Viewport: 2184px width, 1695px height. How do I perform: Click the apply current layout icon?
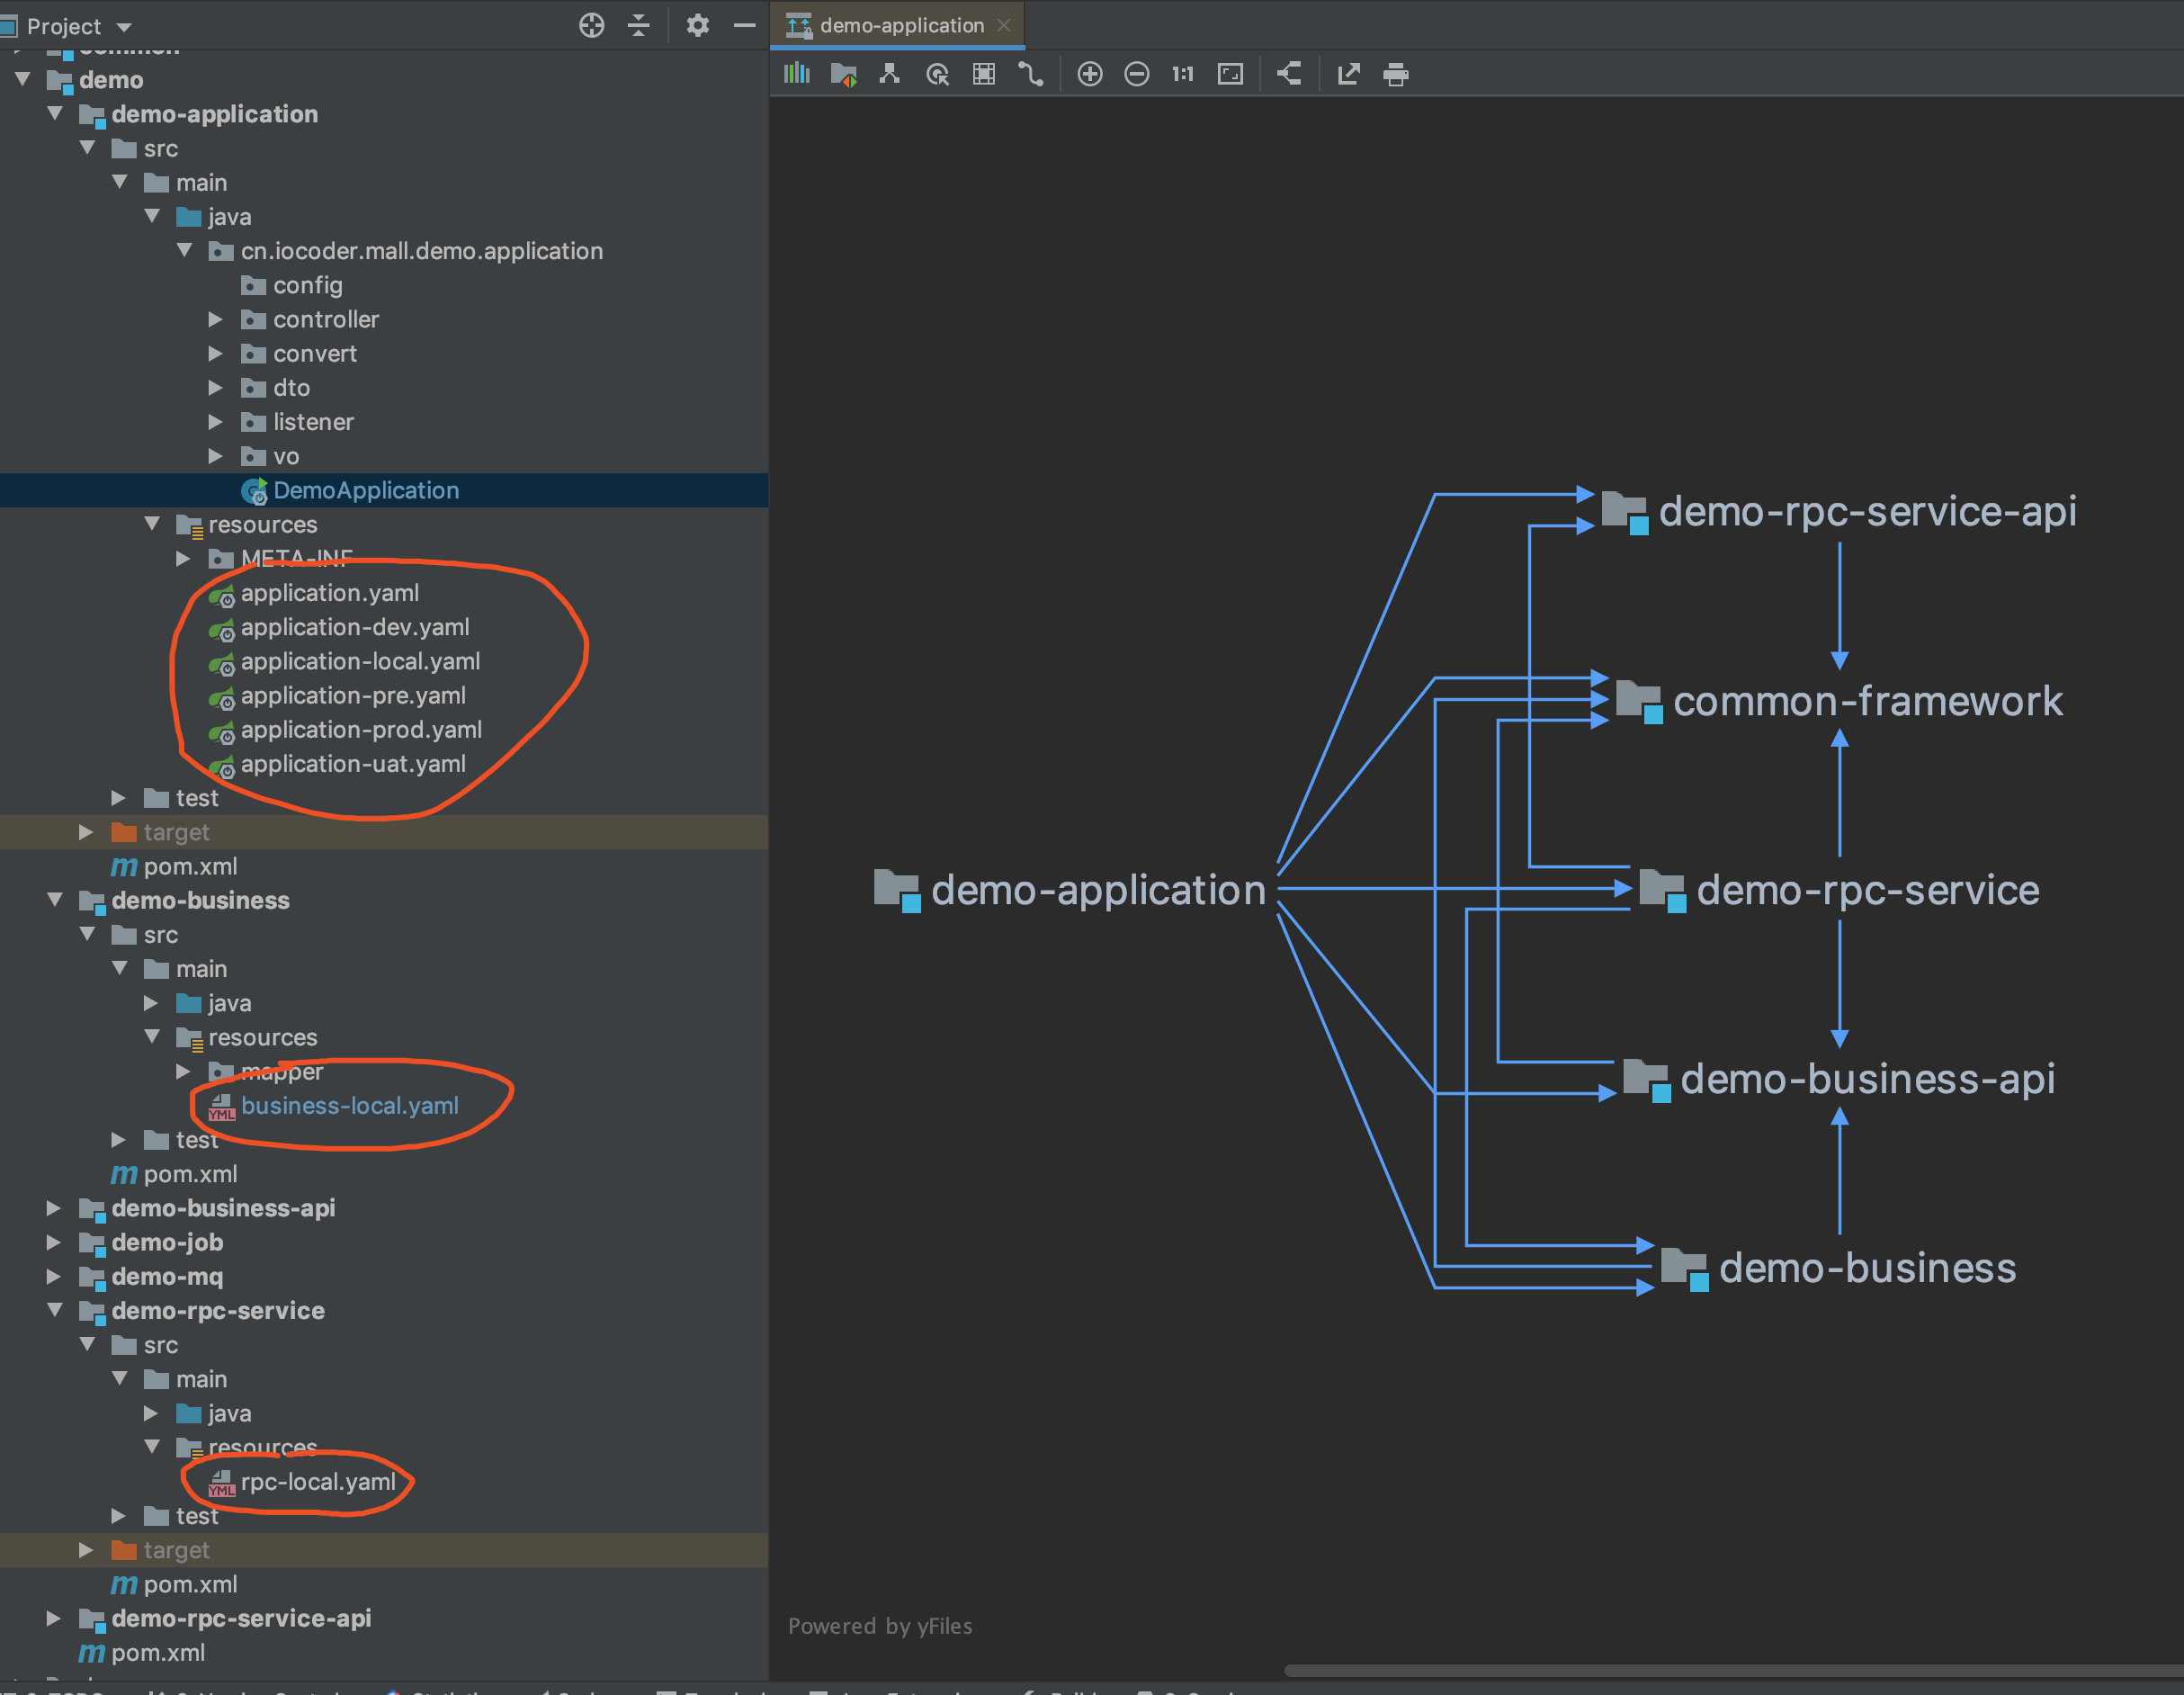point(1290,74)
